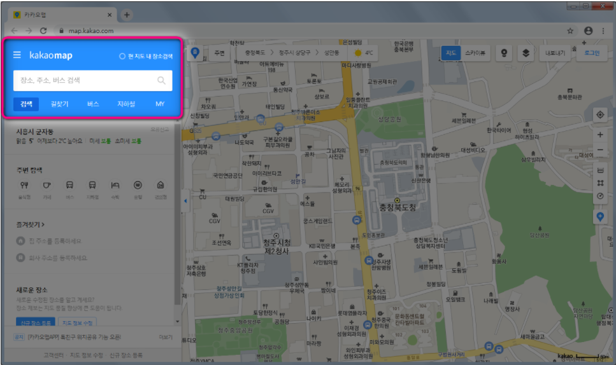Expand the 충청북도 region breadcrumb
Image resolution: width=616 pixels, height=365 pixels.
[255, 53]
